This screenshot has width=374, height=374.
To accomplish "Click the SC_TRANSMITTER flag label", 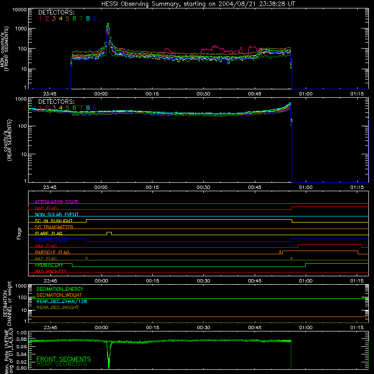I will click(x=54, y=227).
